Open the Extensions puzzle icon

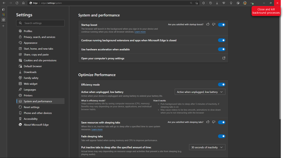[x=203, y=3]
